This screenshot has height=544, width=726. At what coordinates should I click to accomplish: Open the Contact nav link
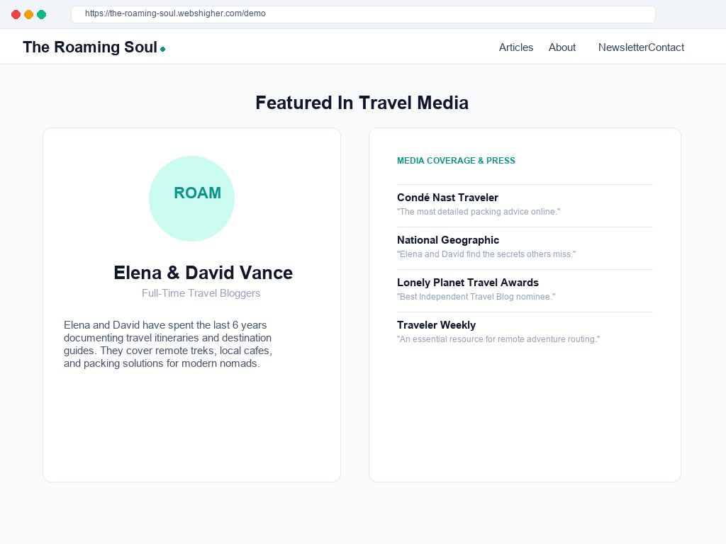pyautogui.click(x=666, y=47)
